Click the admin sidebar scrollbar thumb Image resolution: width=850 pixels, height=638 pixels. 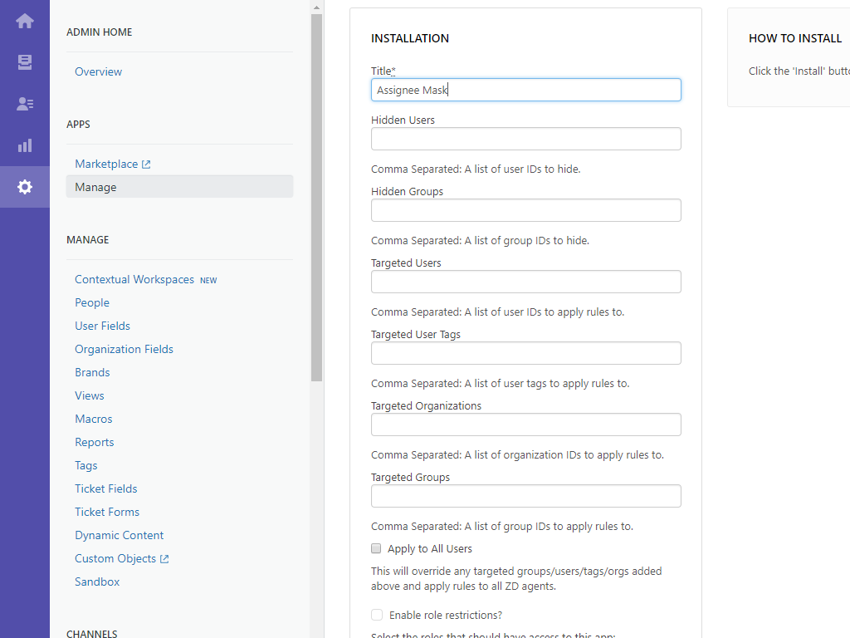click(316, 199)
